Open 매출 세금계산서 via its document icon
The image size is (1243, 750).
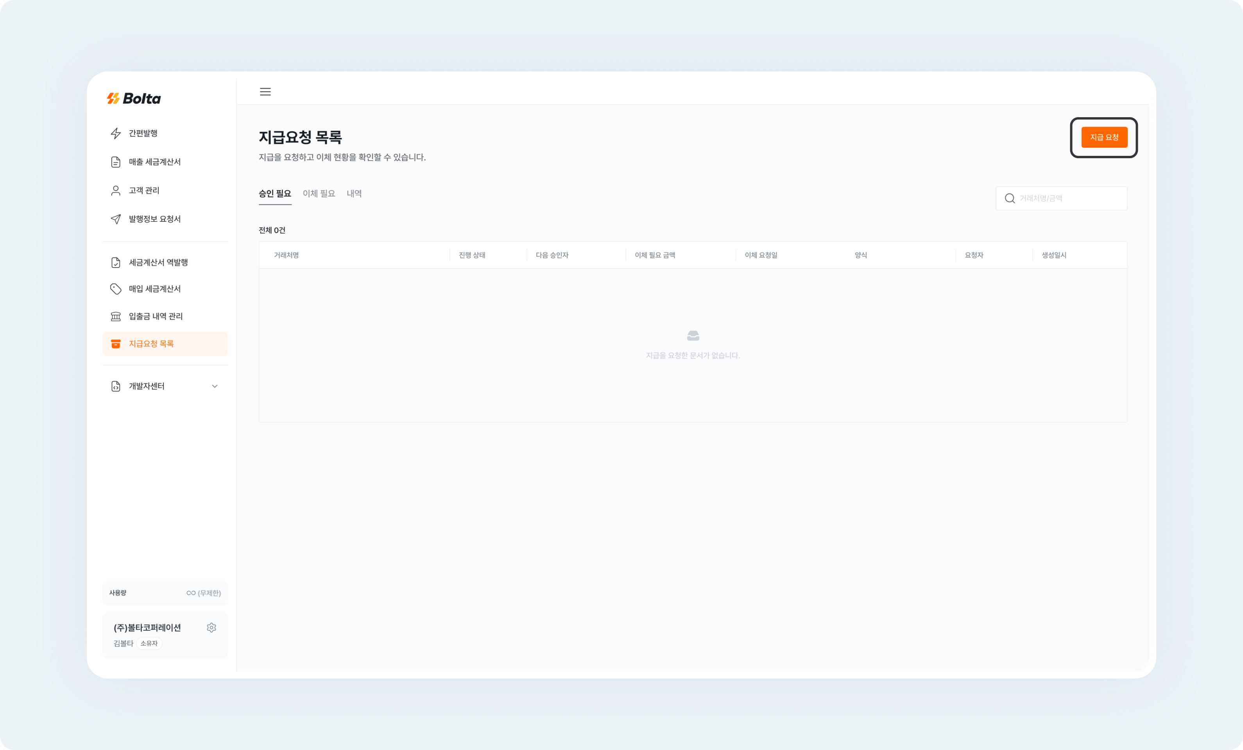[x=116, y=162]
